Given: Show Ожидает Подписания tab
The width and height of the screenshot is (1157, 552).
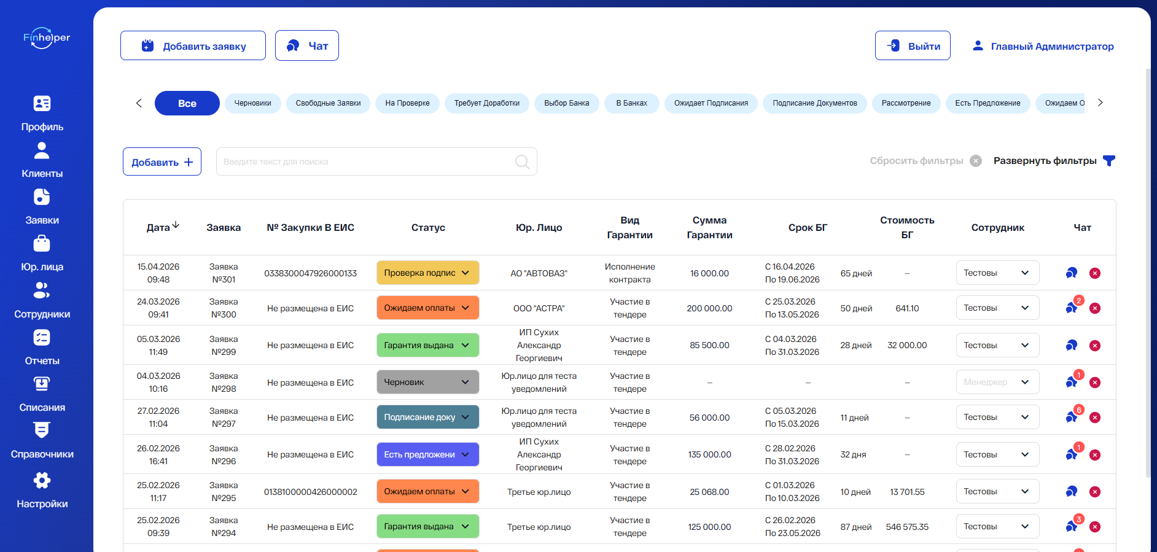Looking at the screenshot, I should (711, 103).
